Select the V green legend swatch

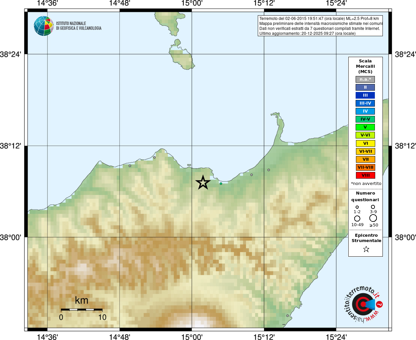tap(365, 127)
